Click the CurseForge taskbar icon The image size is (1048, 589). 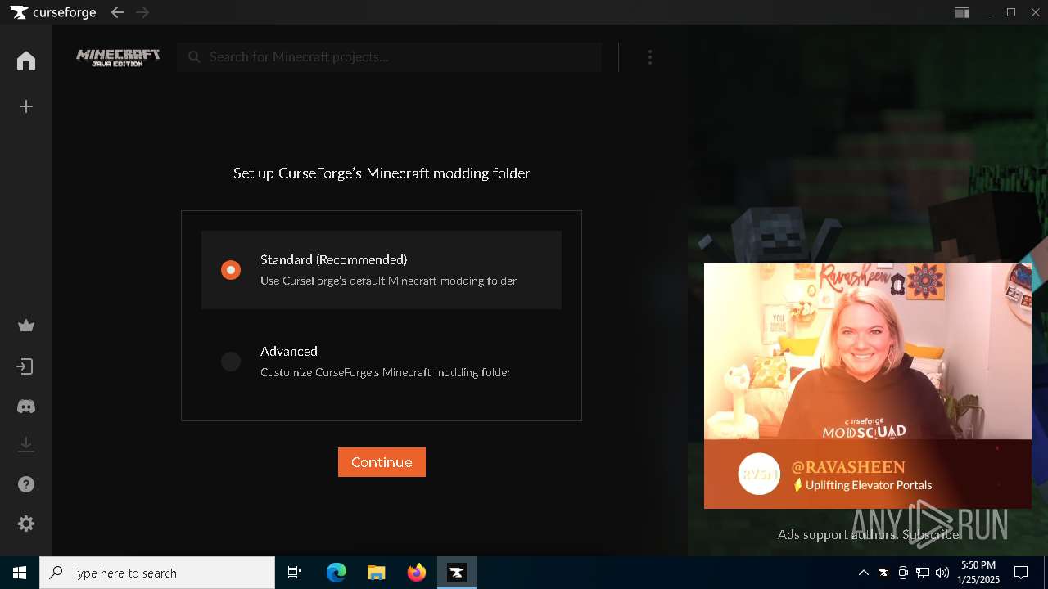(x=457, y=573)
